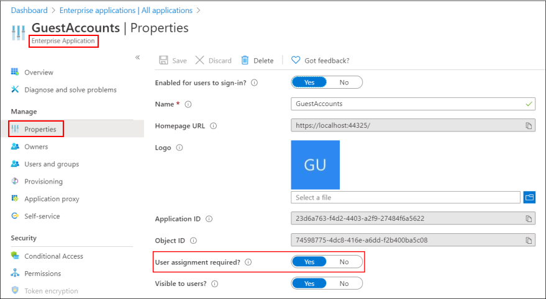The width and height of the screenshot is (546, 299).
Task: Click the Conditional Access icon
Action: coord(15,256)
